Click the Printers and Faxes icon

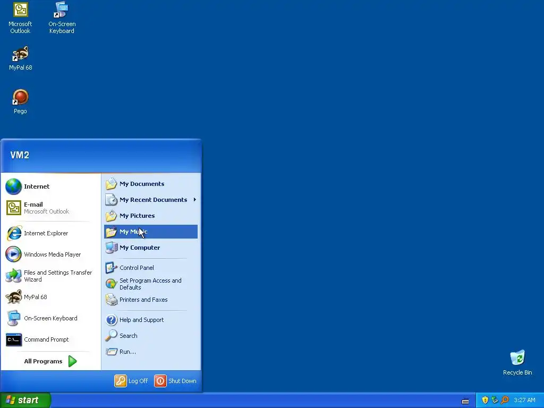point(112,300)
